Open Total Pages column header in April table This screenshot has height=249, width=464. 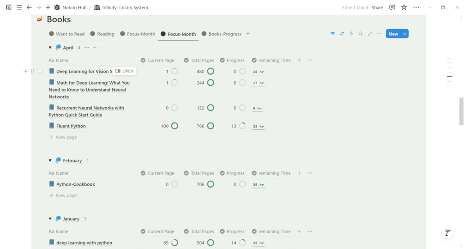[199, 60]
